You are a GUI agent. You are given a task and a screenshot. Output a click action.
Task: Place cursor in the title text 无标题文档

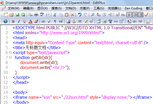tap(36, 48)
